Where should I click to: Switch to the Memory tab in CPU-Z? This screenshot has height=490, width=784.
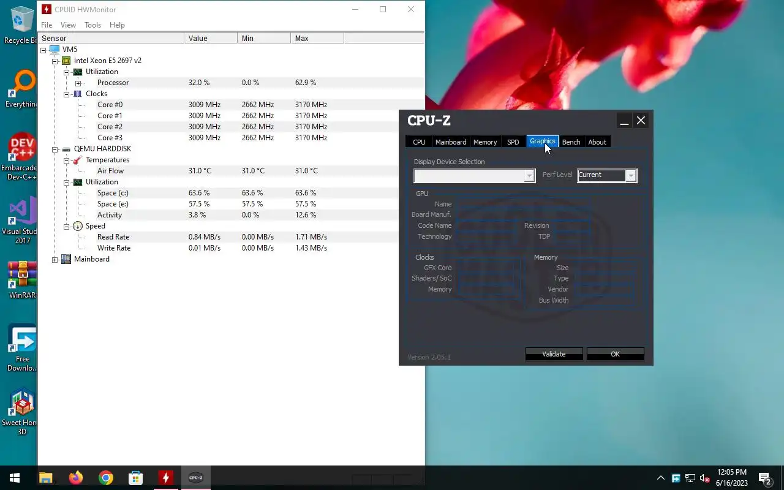click(x=485, y=142)
